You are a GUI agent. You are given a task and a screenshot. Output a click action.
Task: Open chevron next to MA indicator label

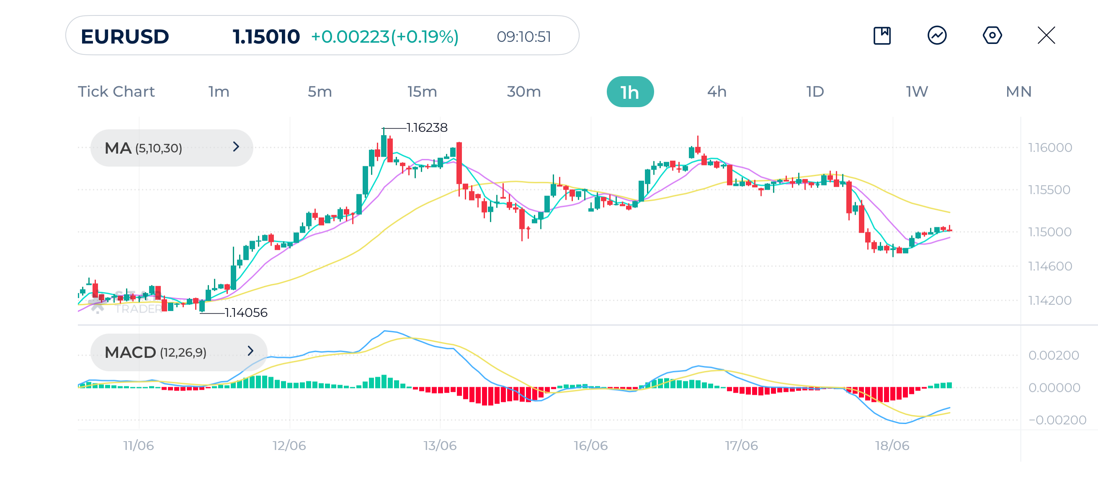[237, 147]
